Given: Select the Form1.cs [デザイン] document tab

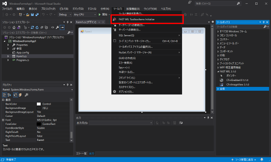Looking at the screenshot, I should [86, 22].
